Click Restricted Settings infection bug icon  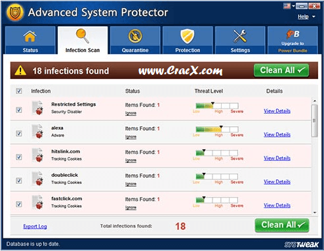(37, 108)
